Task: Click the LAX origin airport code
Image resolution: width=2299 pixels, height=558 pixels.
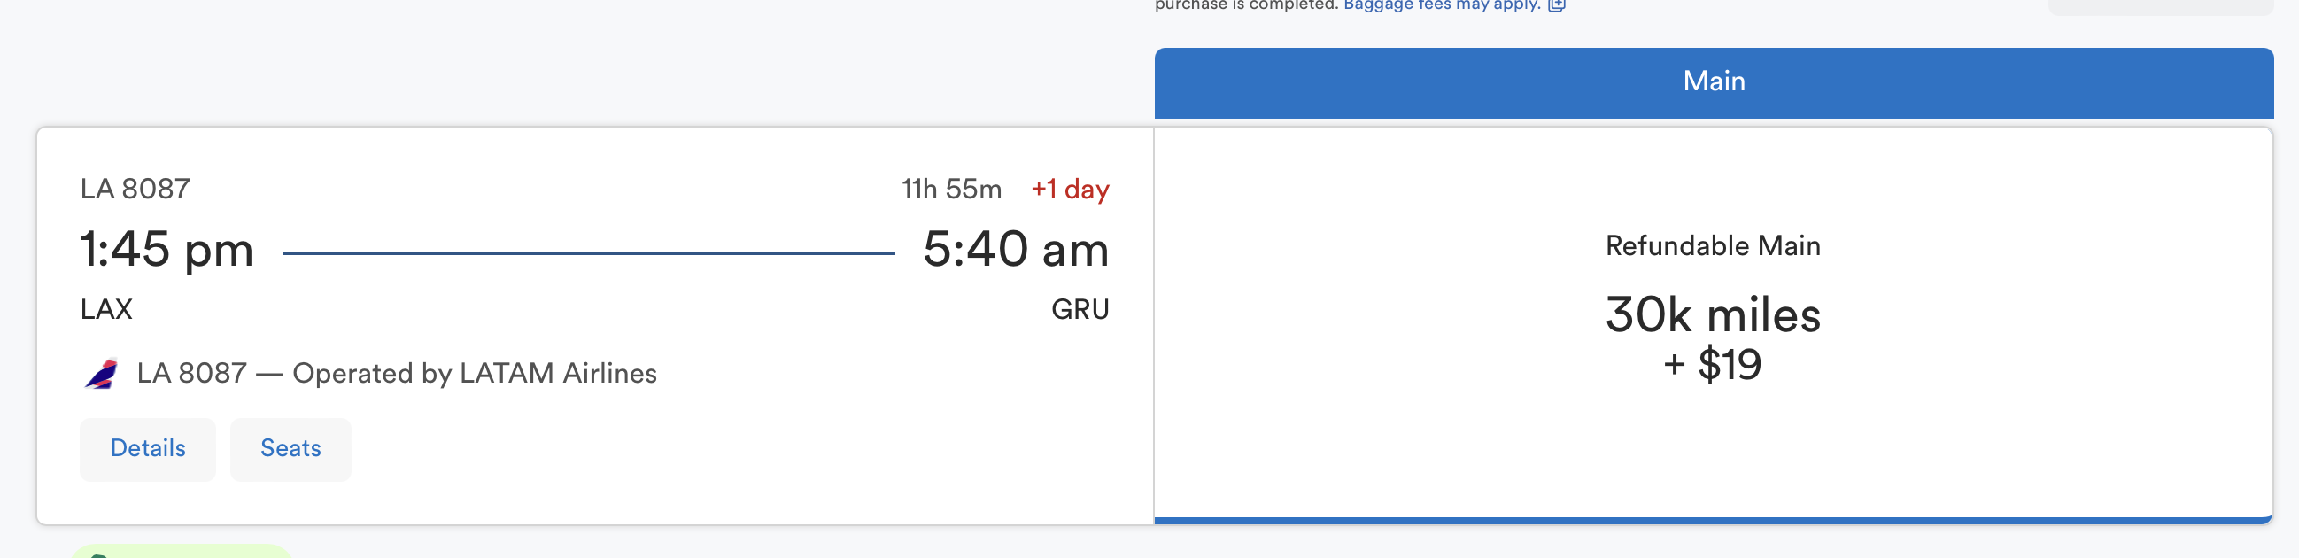Action: (106, 309)
